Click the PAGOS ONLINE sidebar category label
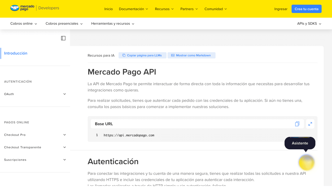The image size is (332, 187). click(x=17, y=122)
